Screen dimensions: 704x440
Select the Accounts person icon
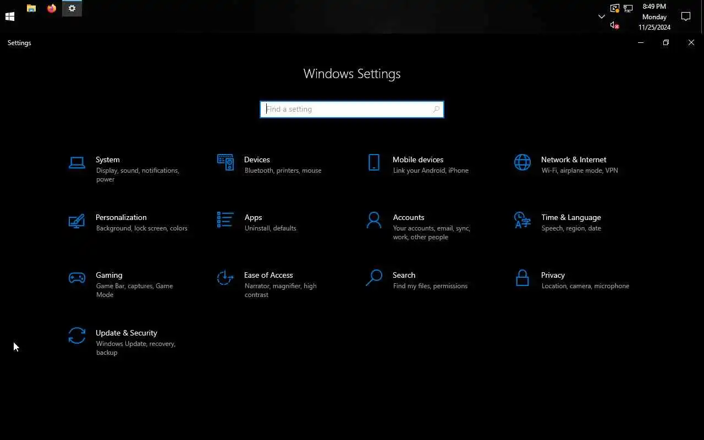click(374, 220)
